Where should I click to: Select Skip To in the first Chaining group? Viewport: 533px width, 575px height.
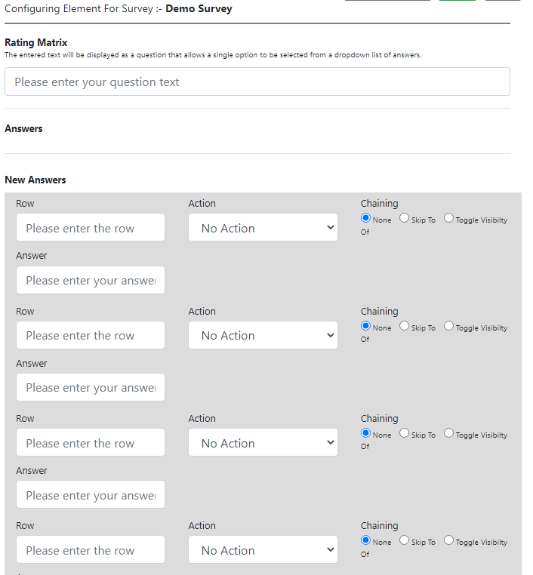tap(405, 219)
